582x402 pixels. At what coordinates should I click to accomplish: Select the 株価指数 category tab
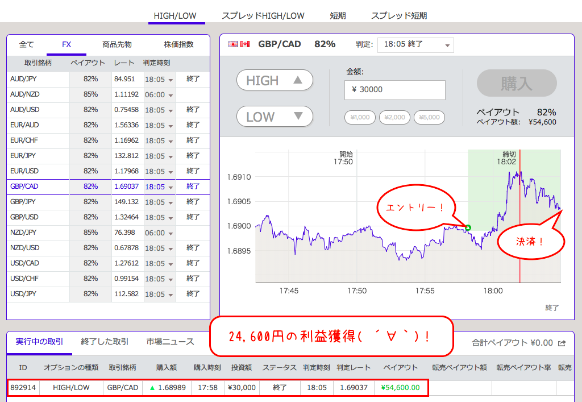[x=178, y=44]
